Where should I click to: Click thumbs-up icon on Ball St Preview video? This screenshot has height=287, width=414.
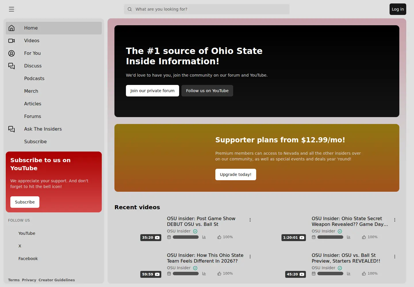364,274
